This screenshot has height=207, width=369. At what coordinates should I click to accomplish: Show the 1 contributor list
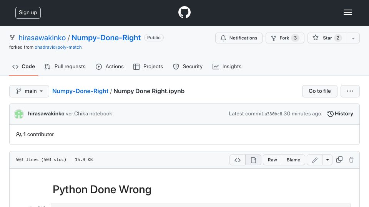point(35,134)
